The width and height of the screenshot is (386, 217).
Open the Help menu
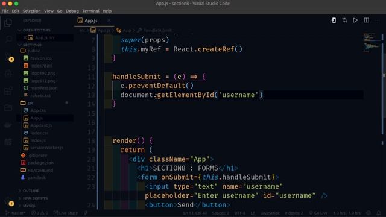[x=107, y=11]
